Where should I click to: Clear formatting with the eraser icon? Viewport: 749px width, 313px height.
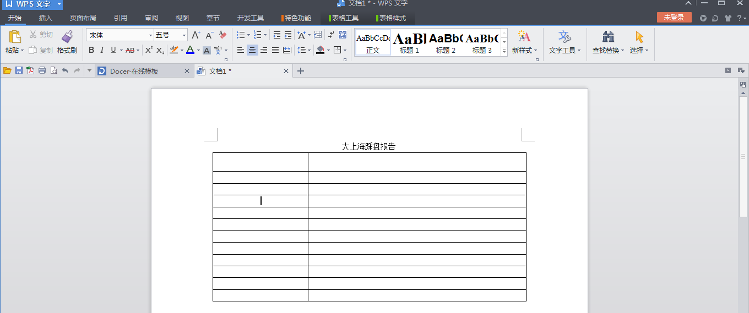222,35
